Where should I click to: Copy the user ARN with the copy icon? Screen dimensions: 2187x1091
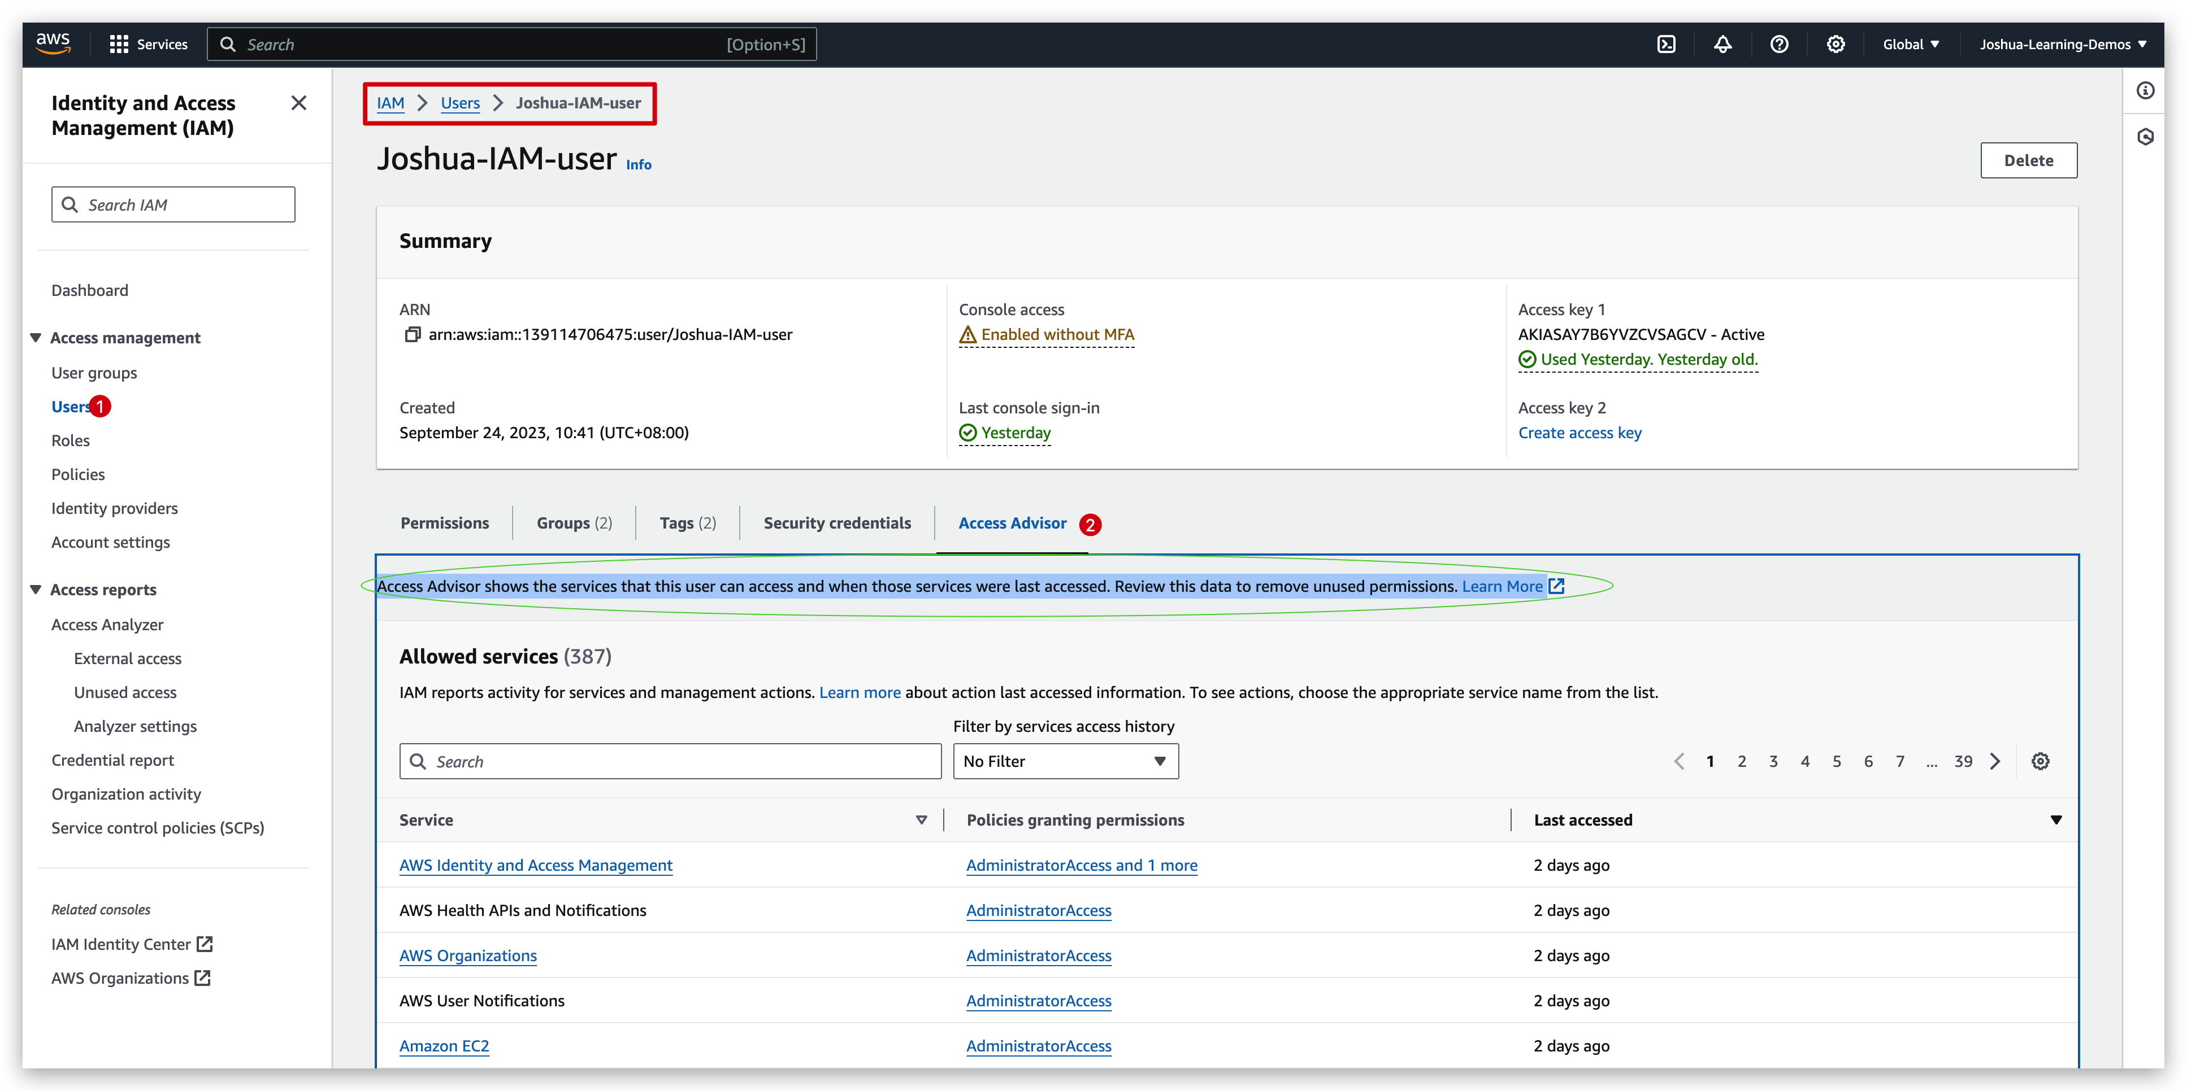click(413, 334)
